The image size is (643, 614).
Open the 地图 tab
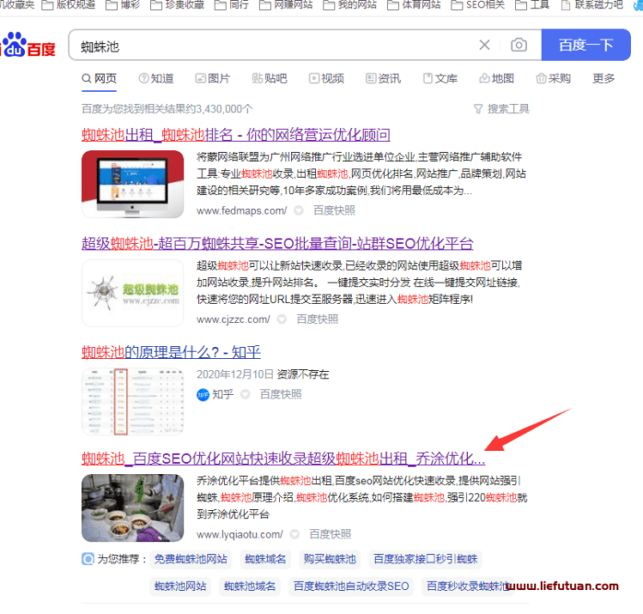(x=497, y=78)
